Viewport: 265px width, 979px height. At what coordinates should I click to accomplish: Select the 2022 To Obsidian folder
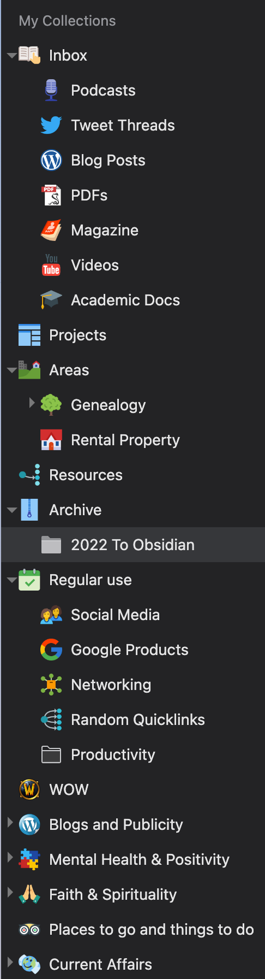(x=133, y=545)
